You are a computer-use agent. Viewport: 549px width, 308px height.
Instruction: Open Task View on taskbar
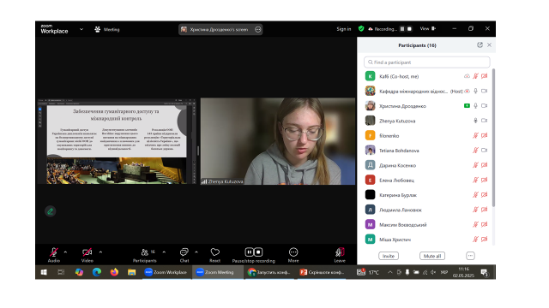click(61, 272)
